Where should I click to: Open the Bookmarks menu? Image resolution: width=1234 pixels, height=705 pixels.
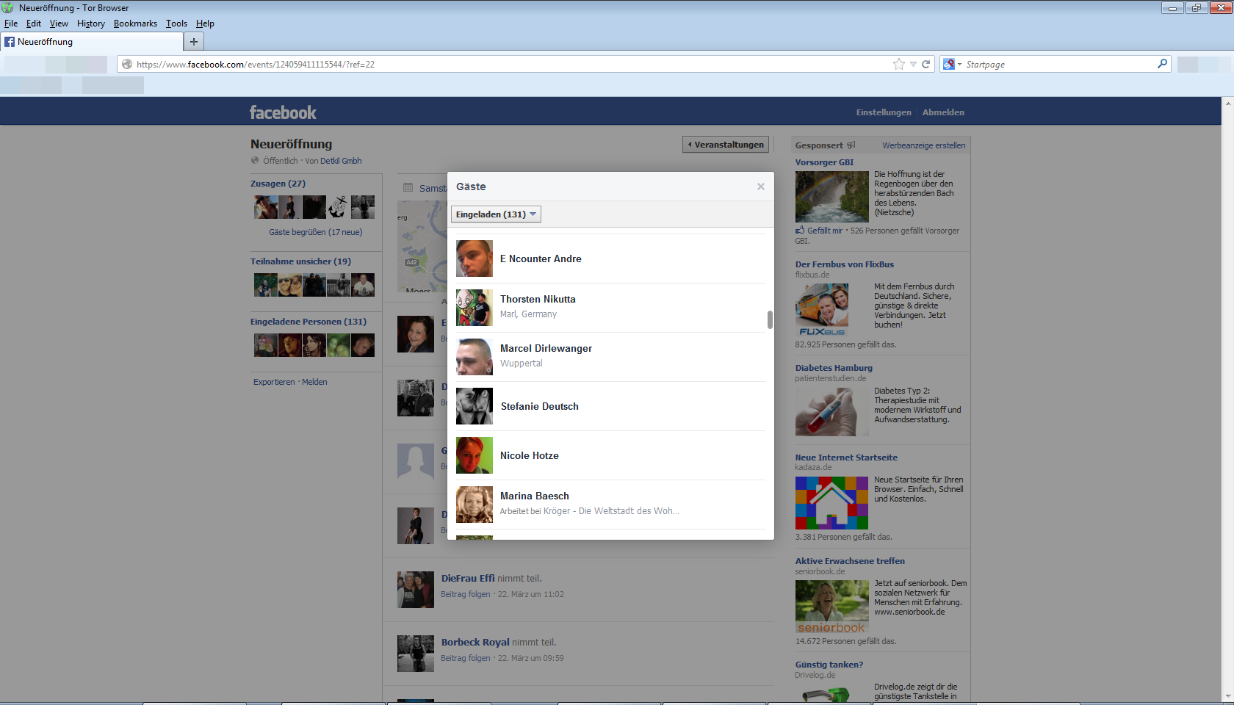135,23
